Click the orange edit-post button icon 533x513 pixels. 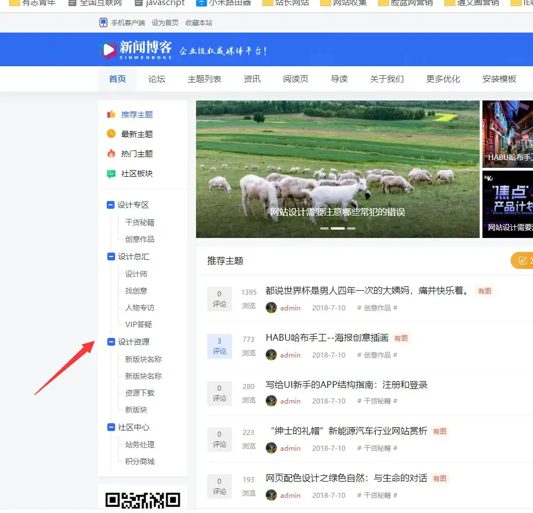click(x=522, y=260)
